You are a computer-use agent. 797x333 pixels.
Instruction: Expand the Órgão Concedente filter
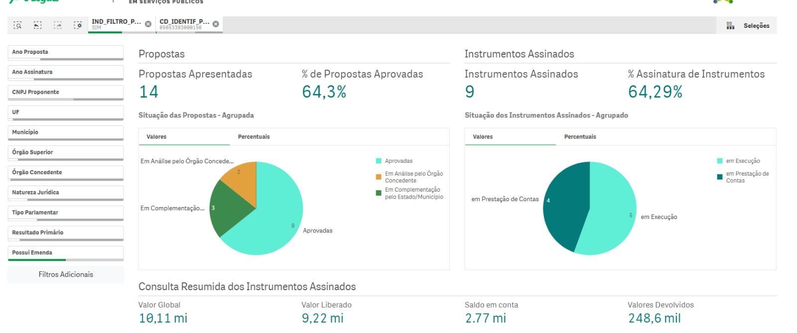tap(65, 172)
